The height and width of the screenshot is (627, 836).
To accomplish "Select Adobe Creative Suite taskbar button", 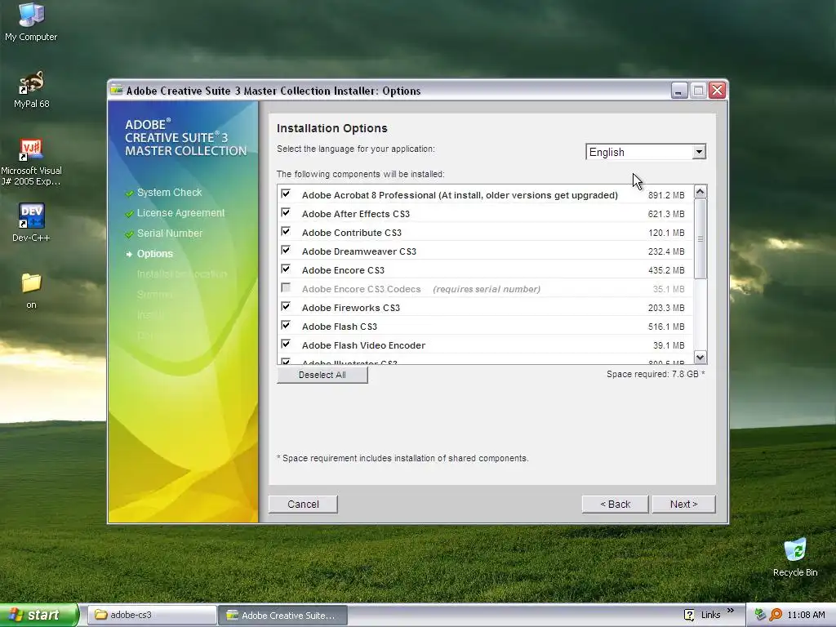I will click(x=282, y=615).
